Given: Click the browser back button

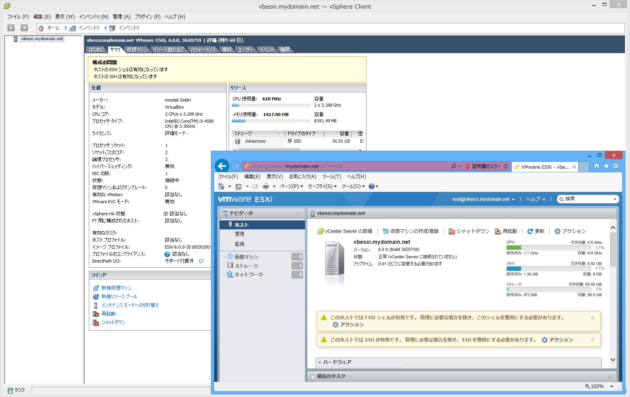Looking at the screenshot, I should pos(222,166).
